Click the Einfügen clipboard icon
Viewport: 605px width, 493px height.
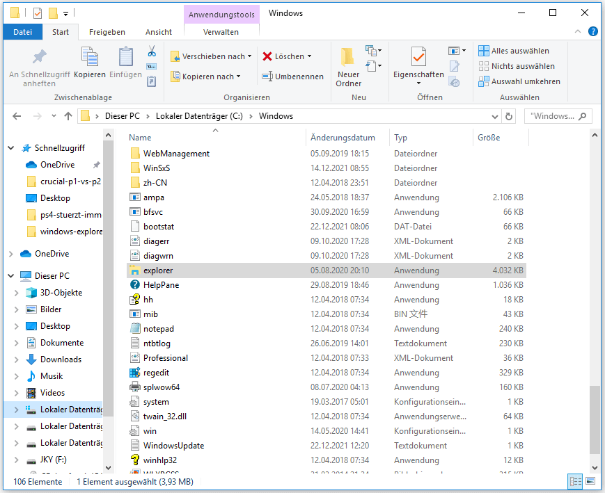(126, 56)
